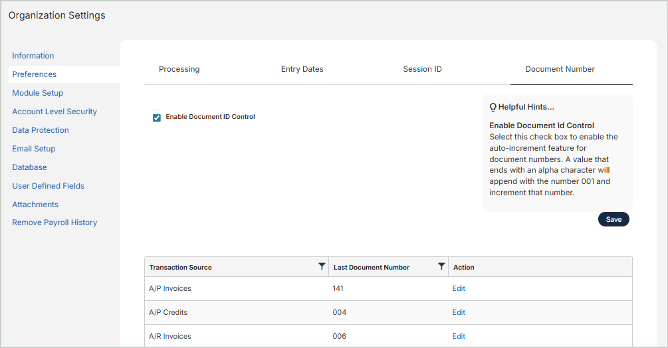Edit the A/P Invoices document number
668x348 pixels.
click(x=459, y=289)
